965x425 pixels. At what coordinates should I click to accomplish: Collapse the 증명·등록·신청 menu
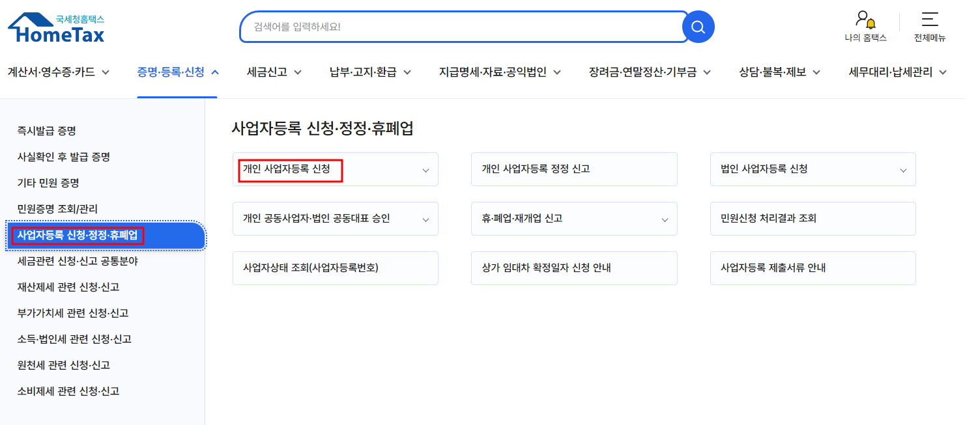point(177,72)
